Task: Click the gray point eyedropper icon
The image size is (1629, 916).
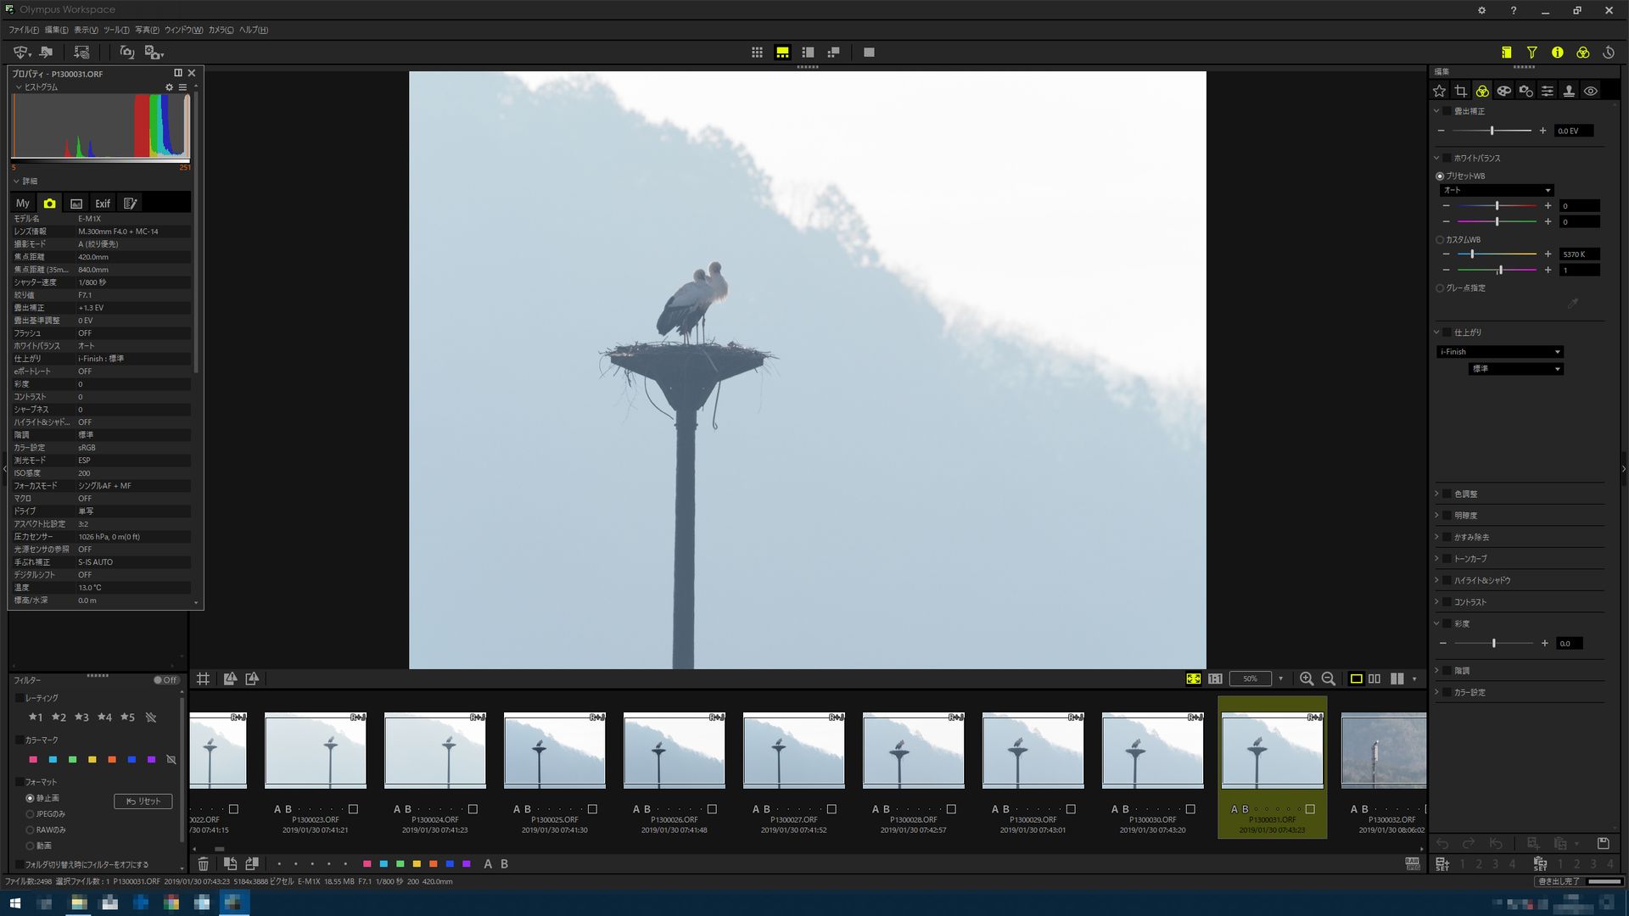Action: 1573,303
